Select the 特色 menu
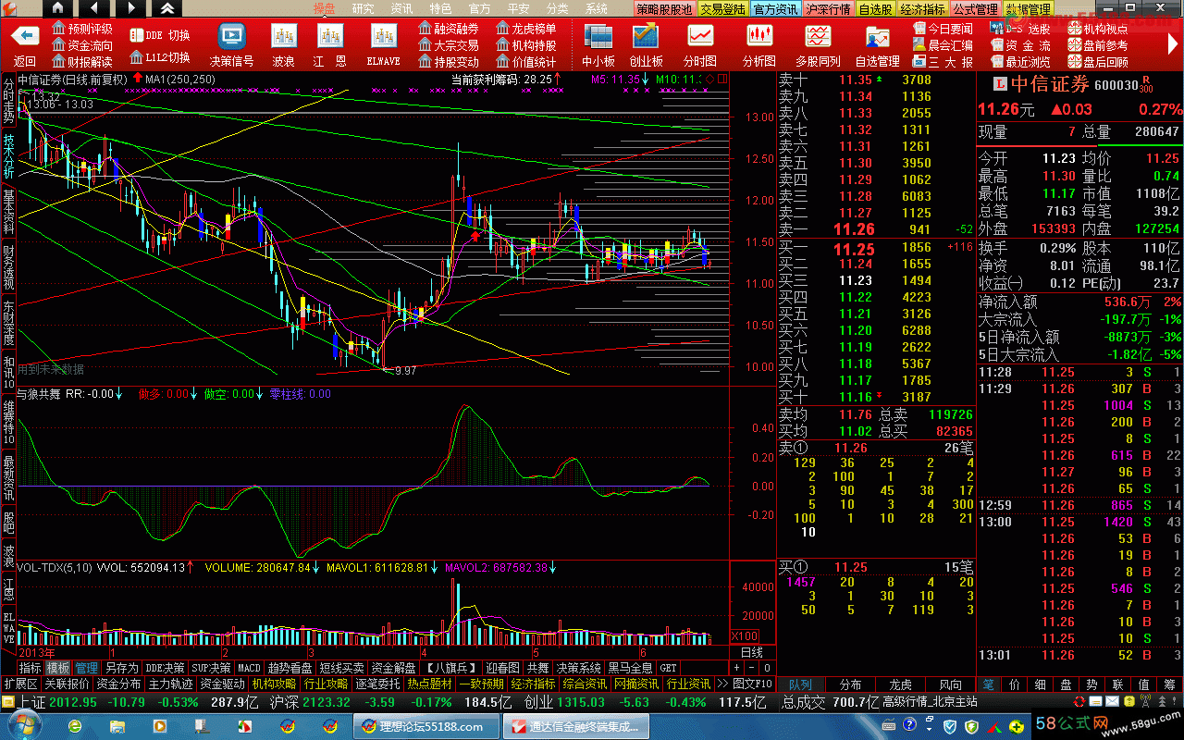 point(441,8)
